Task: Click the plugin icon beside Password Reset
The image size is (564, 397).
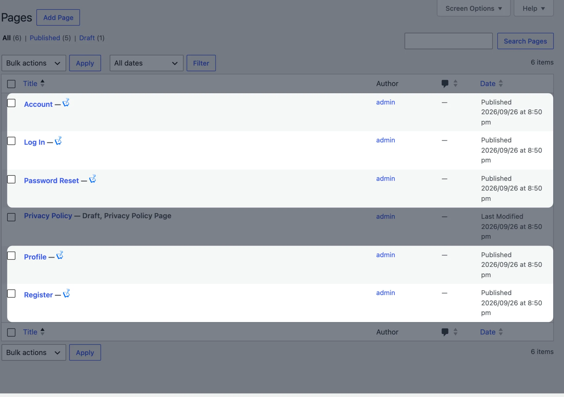Action: click(x=93, y=179)
